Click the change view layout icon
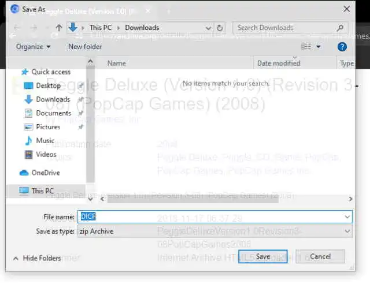370x284 pixels. tap(306, 46)
